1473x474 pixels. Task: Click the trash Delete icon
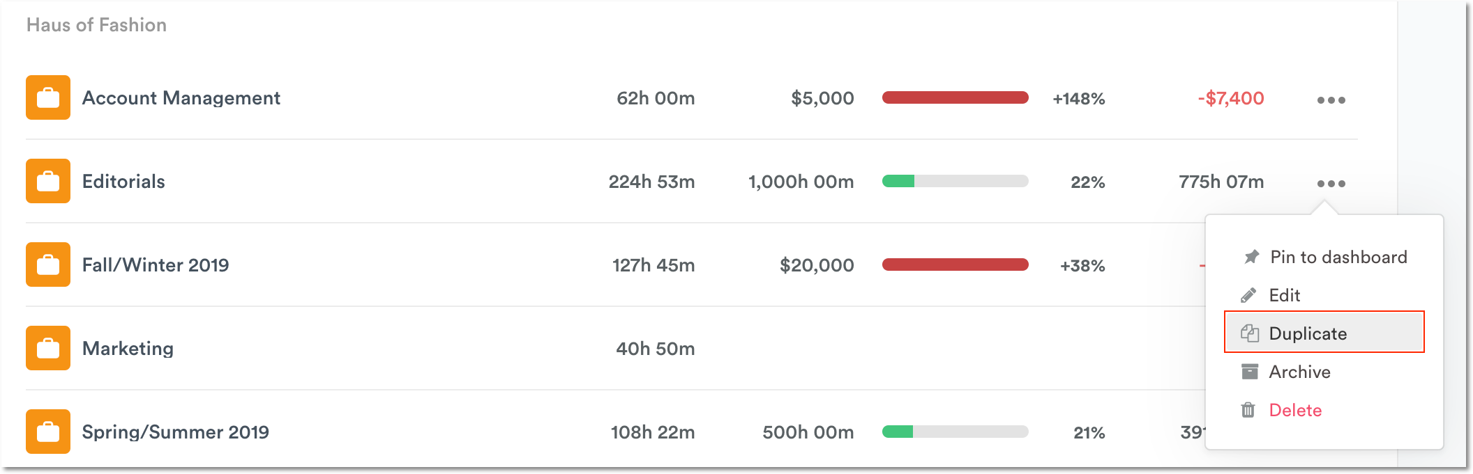pos(1248,410)
